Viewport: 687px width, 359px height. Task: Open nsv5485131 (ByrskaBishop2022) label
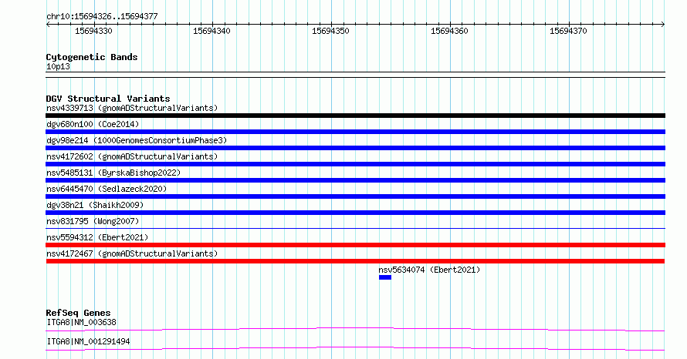(x=113, y=173)
